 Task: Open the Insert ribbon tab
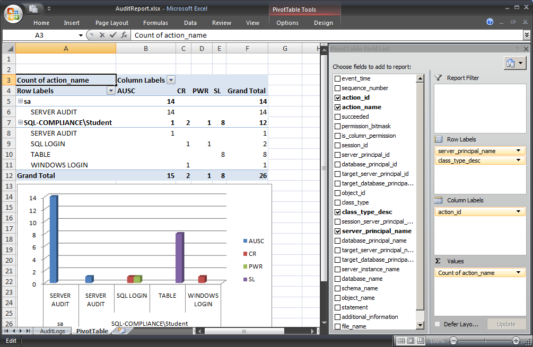coord(72,23)
